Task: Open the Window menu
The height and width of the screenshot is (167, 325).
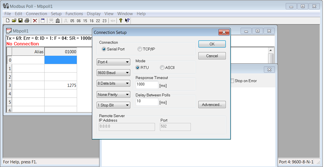Action: pos(125,14)
